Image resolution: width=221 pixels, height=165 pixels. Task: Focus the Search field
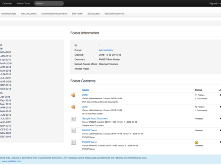click(x=49, y=3)
